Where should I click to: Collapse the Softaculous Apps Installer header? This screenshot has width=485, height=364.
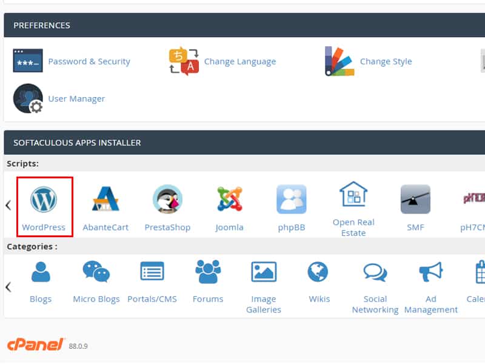click(244, 143)
